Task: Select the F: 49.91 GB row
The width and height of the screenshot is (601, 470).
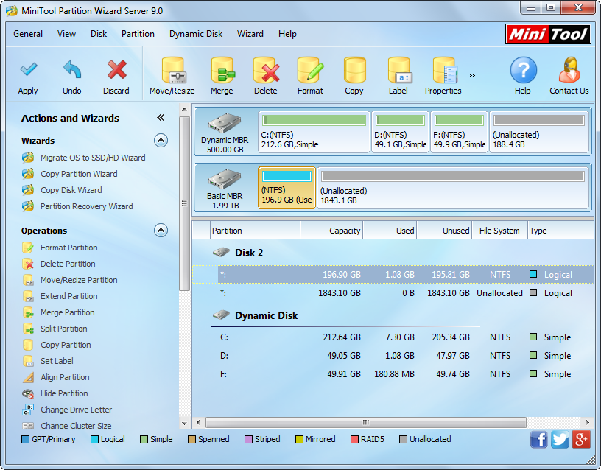Action: point(393,374)
